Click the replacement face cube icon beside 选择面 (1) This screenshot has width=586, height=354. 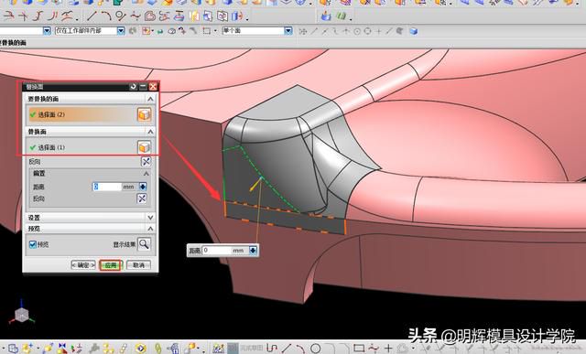(x=145, y=147)
